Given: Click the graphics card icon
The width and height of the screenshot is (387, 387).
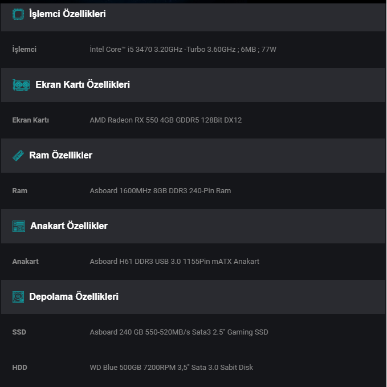Looking at the screenshot, I should coord(21,85).
